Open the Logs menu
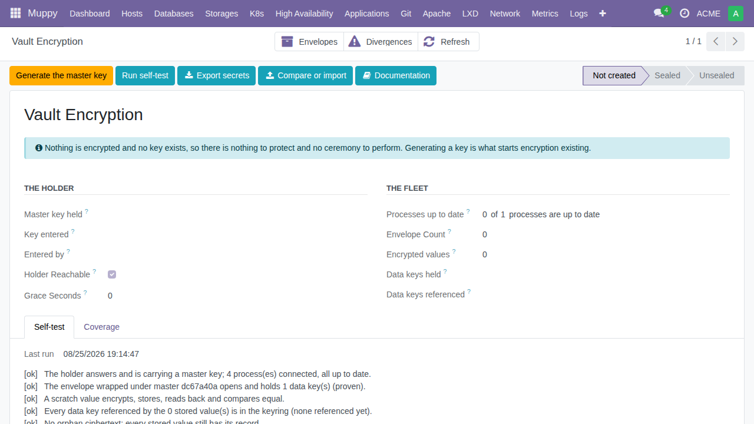The image size is (754, 424). tap(578, 14)
